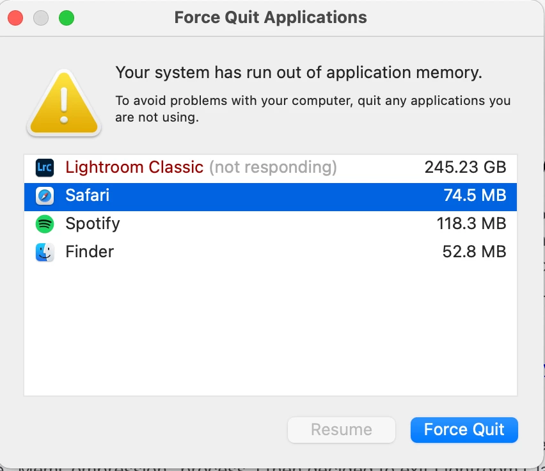The width and height of the screenshot is (545, 471).
Task: Select Finder in the application list
Action: (90, 252)
